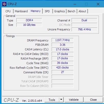Open the Bench tab
The width and height of the screenshot is (104, 104).
coord(72,11)
